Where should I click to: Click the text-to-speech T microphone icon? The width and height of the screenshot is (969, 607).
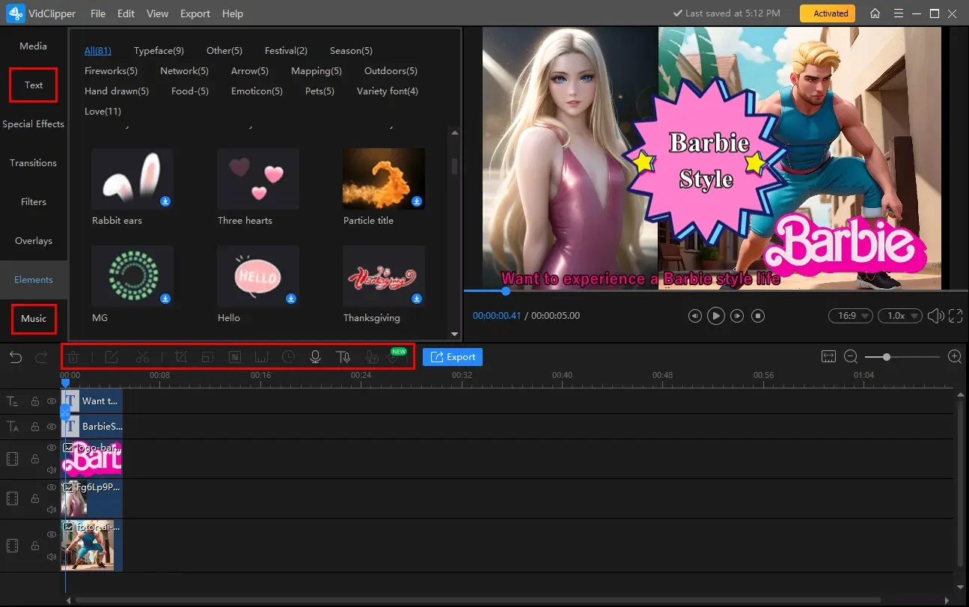pos(343,357)
